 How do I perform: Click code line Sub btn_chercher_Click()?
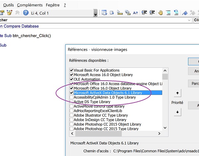(x=26, y=36)
